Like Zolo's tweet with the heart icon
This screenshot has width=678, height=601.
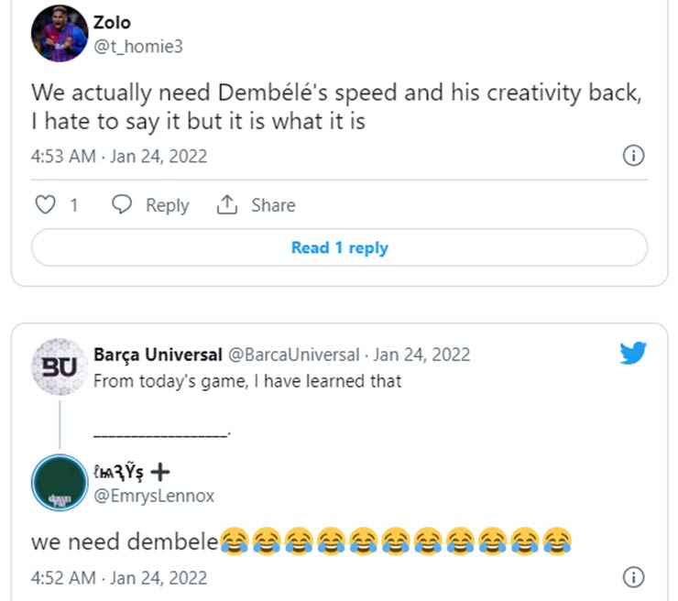click(45, 205)
